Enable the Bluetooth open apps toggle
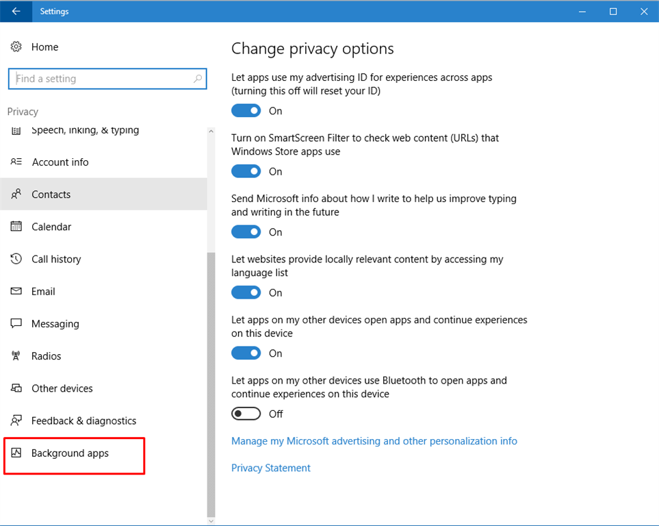 coord(246,414)
